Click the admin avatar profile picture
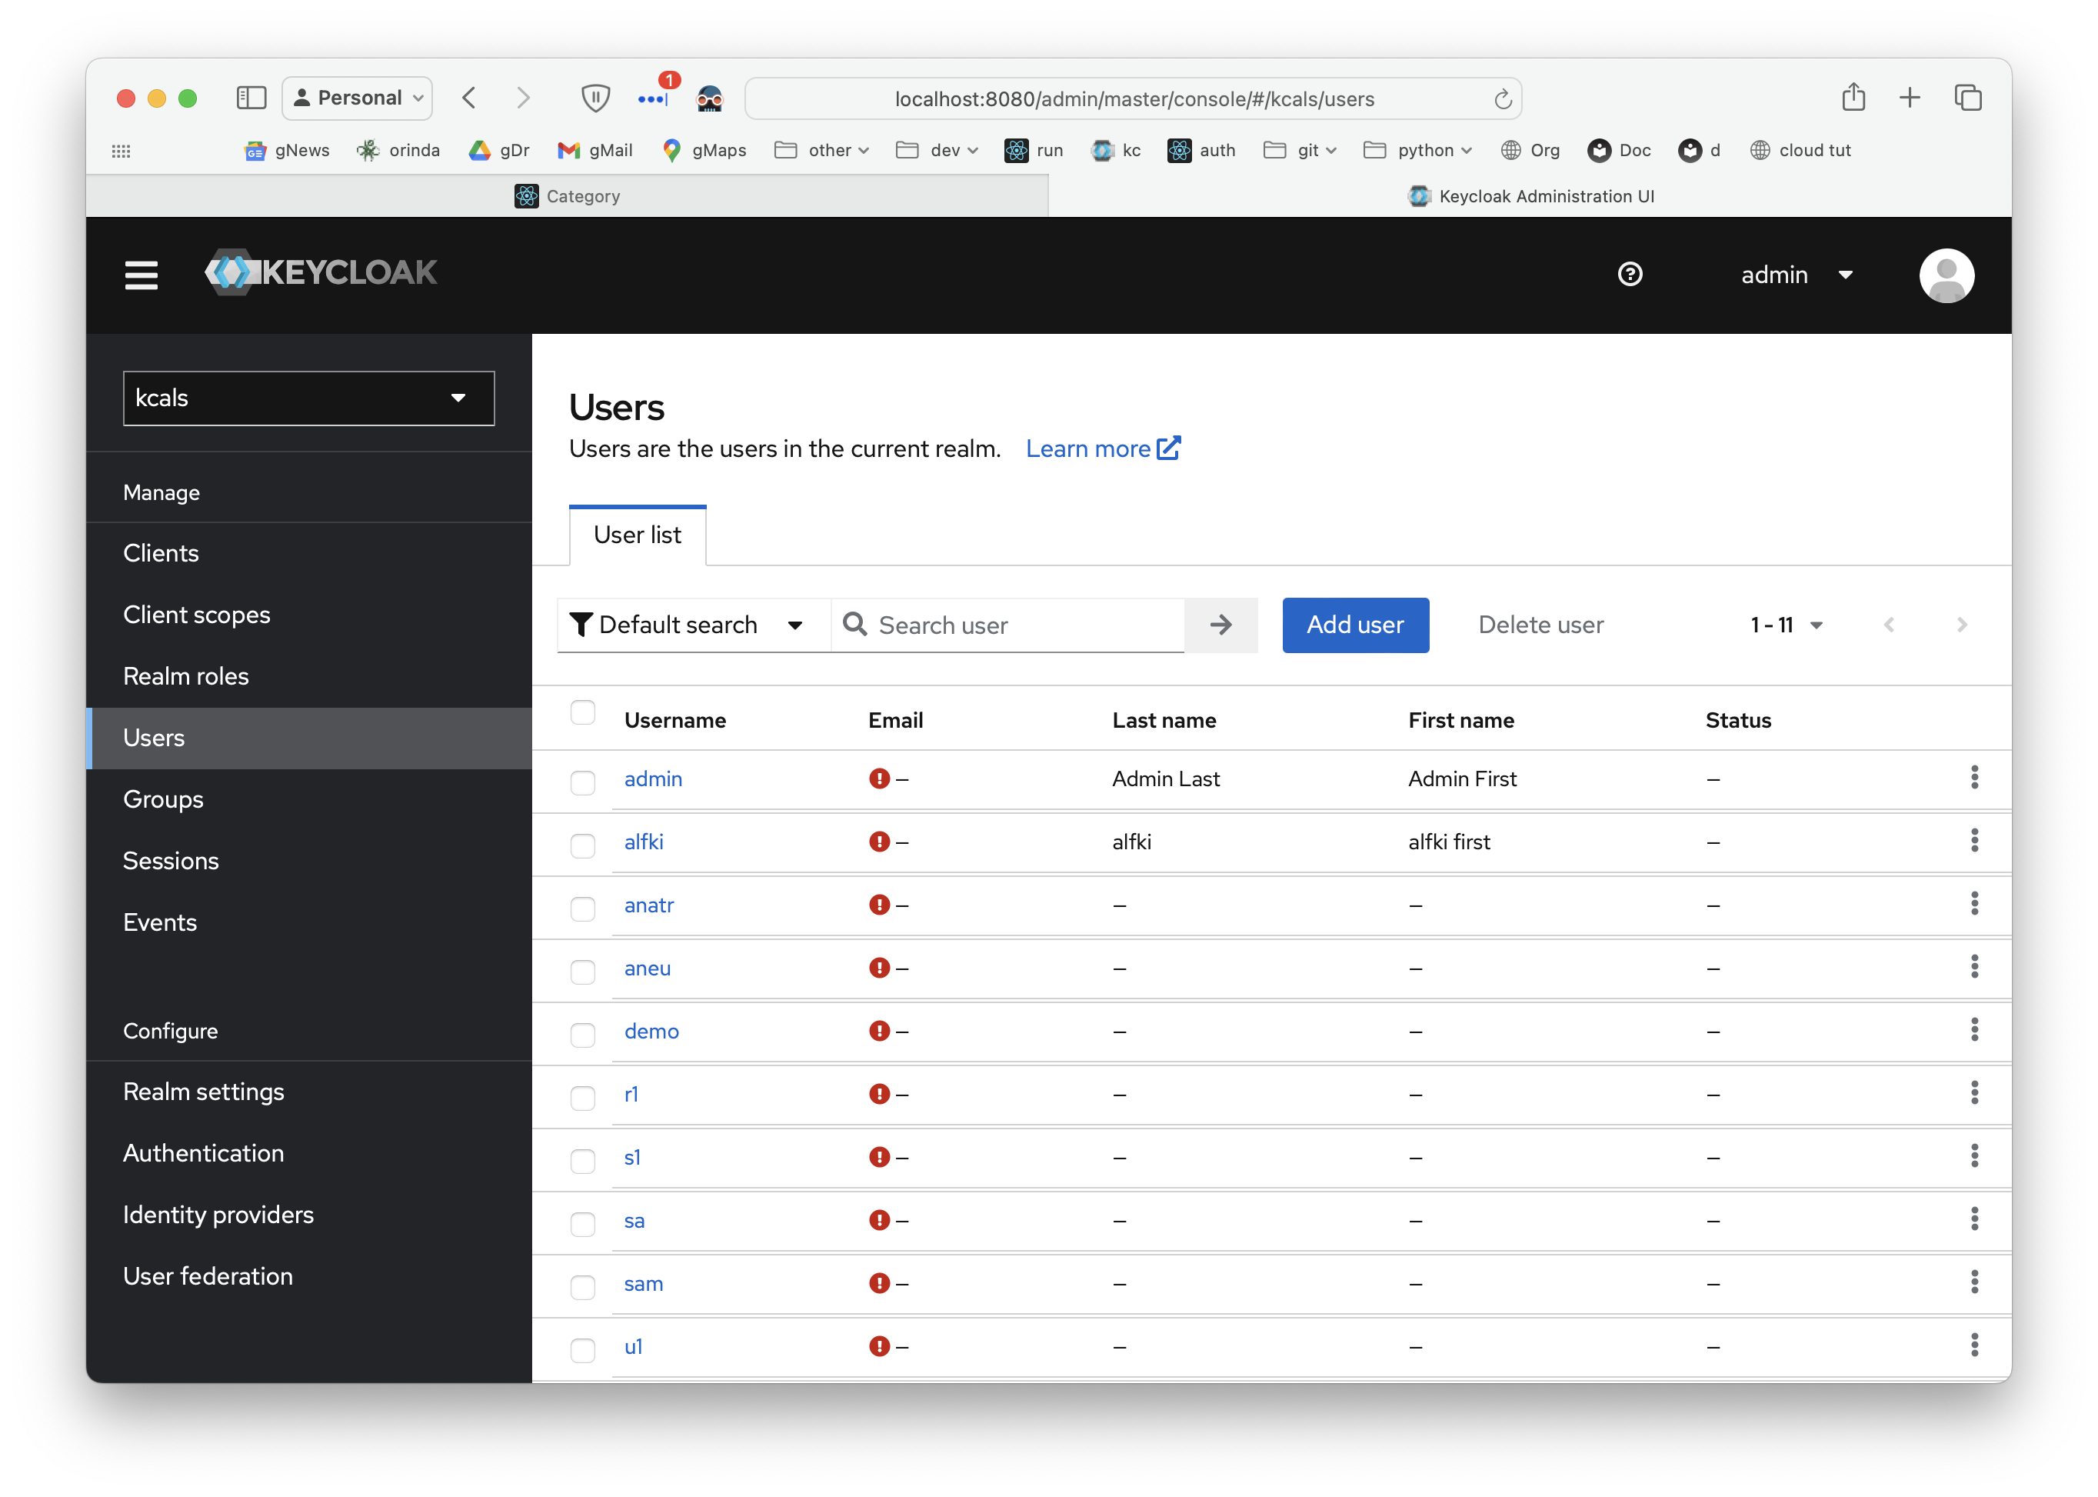 (1945, 275)
